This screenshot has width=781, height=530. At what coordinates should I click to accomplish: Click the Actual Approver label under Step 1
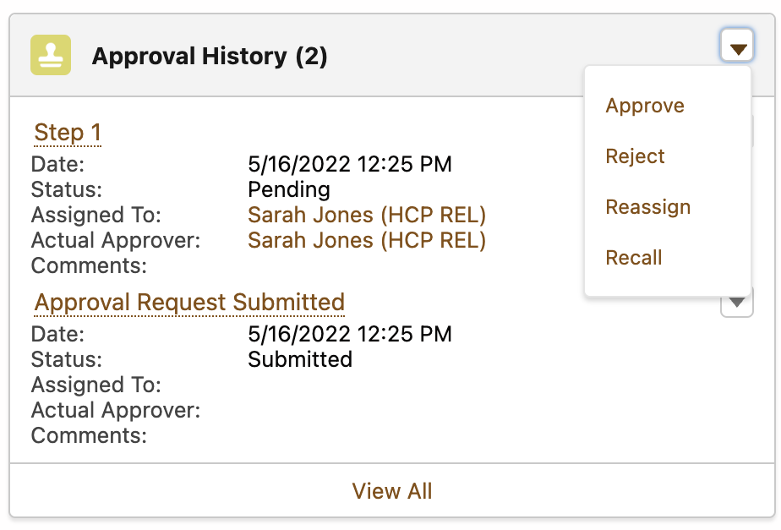point(116,240)
